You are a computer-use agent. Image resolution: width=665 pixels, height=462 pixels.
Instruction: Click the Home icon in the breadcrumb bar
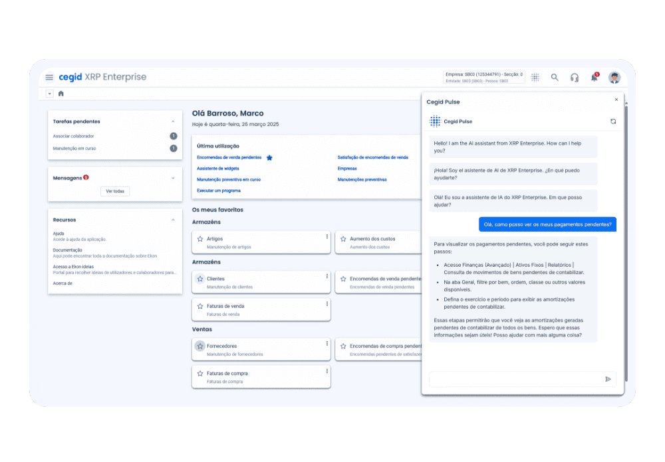point(61,94)
